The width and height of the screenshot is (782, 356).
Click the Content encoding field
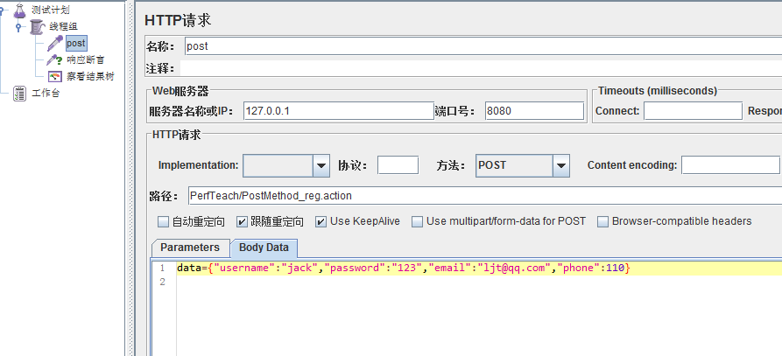[730, 164]
